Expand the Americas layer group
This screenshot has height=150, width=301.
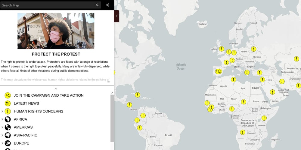point(2,127)
